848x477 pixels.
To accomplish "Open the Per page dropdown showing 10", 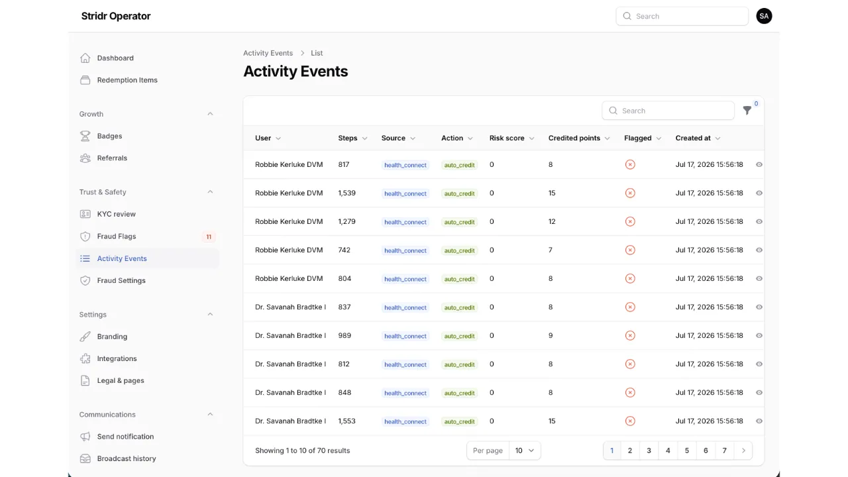I will [525, 450].
